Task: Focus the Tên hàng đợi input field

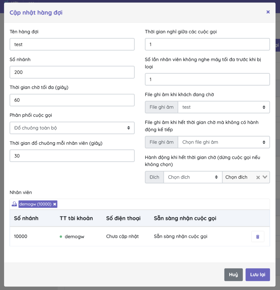Action: tap(72, 44)
